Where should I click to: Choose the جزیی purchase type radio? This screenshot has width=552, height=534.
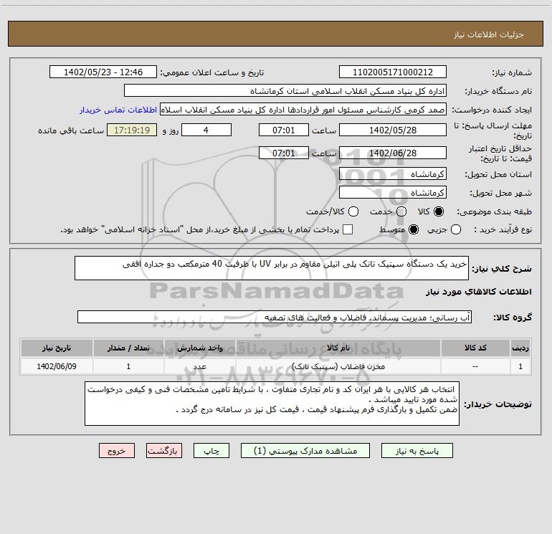point(456,229)
